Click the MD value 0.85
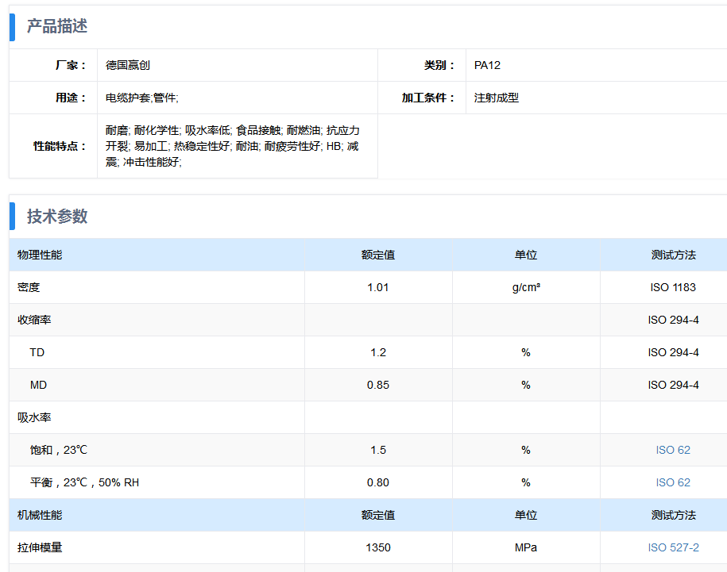The width and height of the screenshot is (727, 572). click(378, 385)
